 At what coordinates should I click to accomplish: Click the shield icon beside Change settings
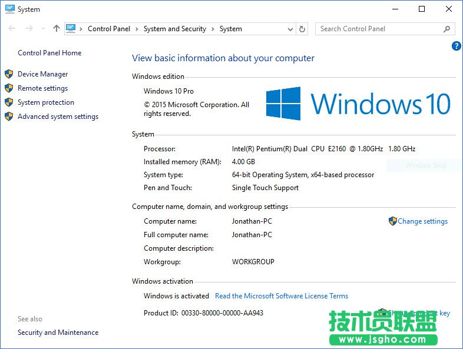click(x=393, y=221)
